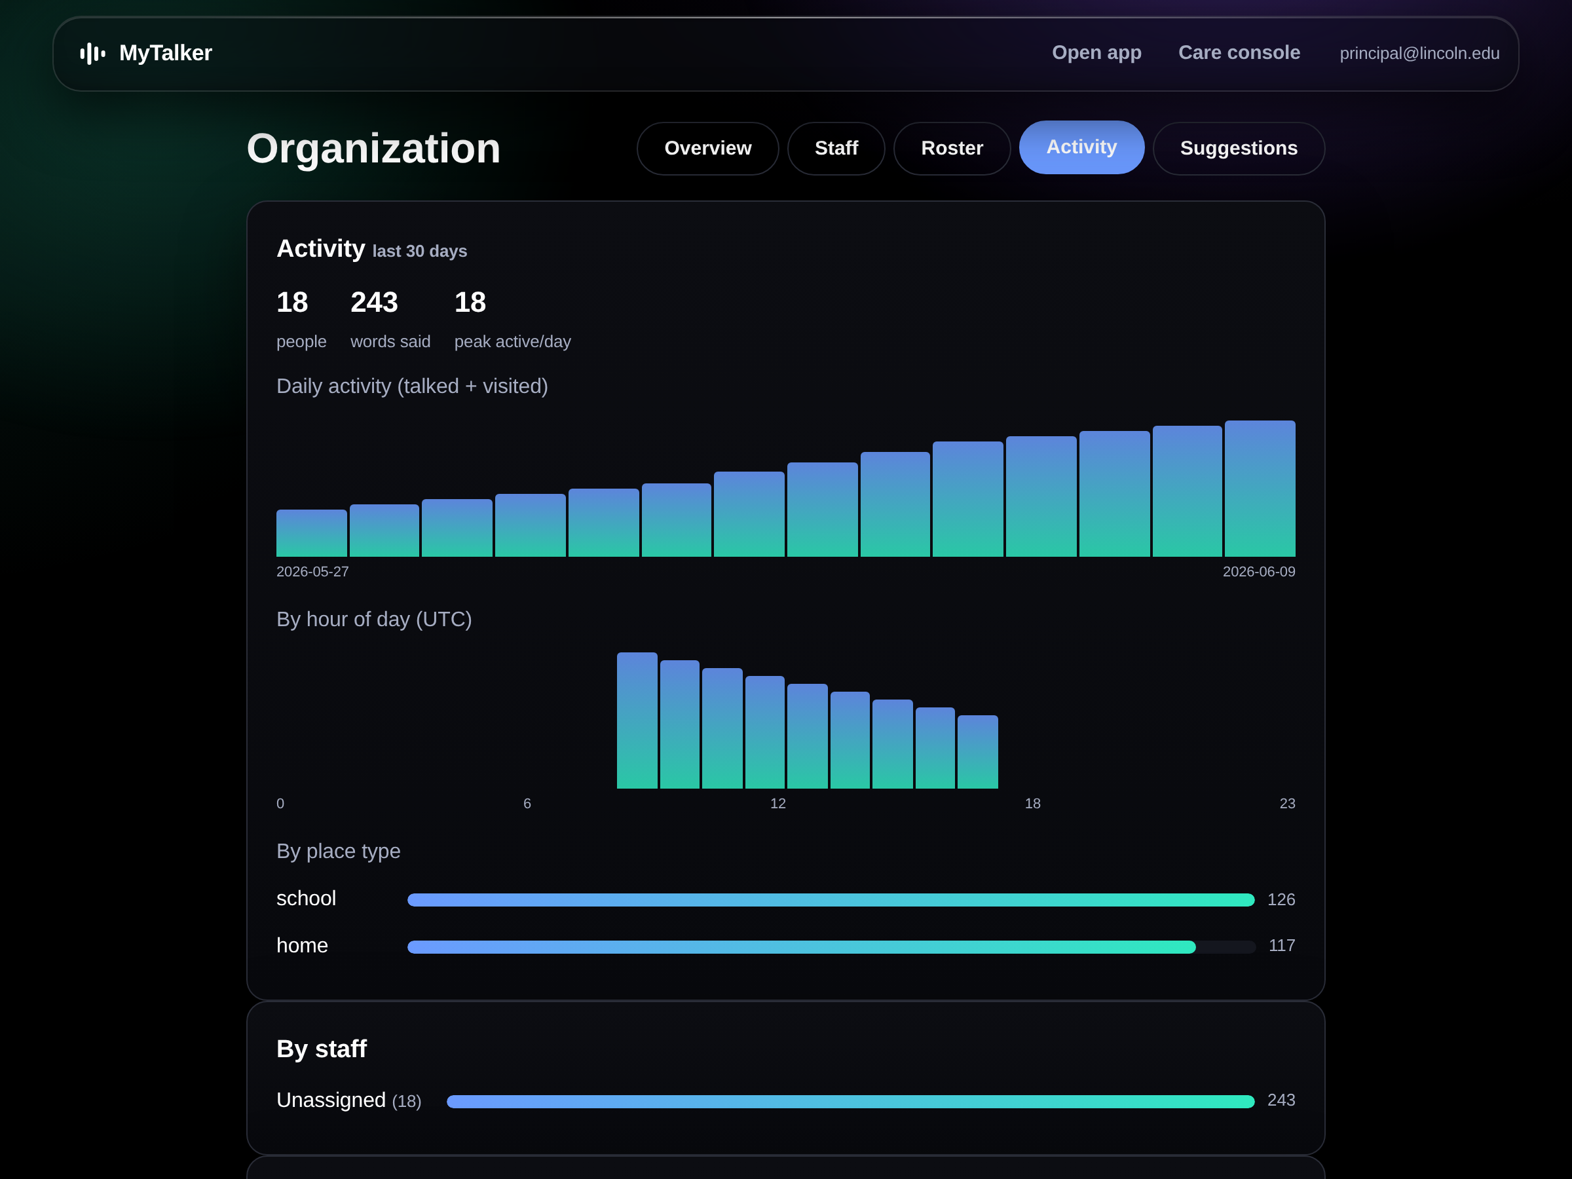Click the 'By staff' heading
This screenshot has width=1572, height=1179.
pyautogui.click(x=321, y=1049)
